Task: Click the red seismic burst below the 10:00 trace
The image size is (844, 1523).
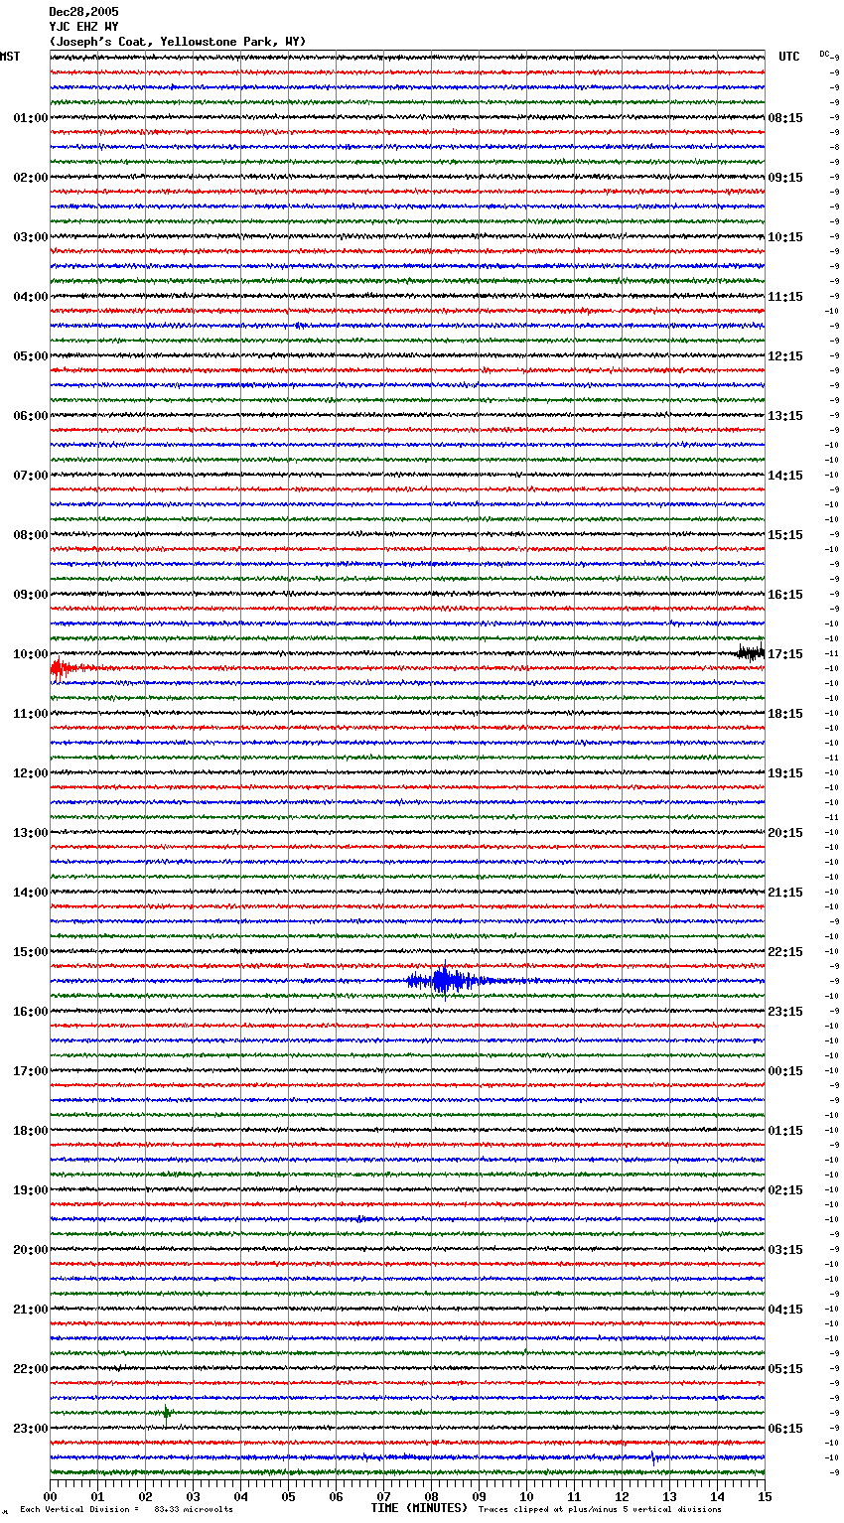Action: (63, 669)
